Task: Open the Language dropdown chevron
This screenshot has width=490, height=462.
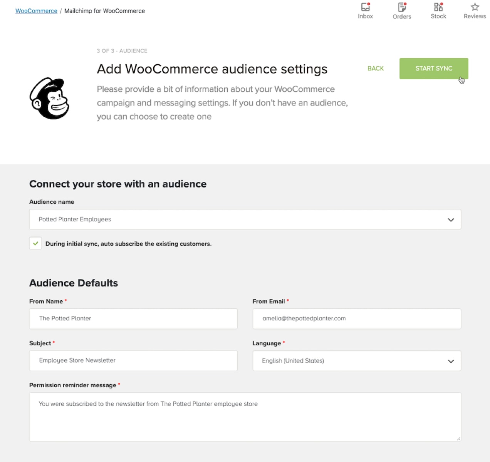Action: tap(450, 361)
